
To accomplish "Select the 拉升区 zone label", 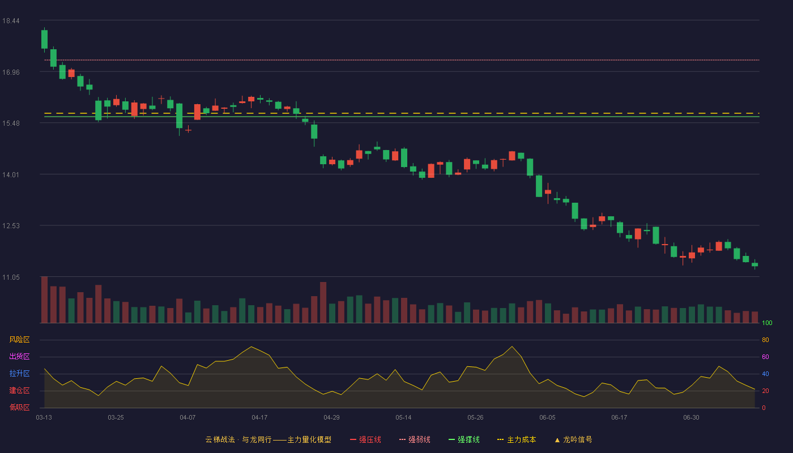I will tap(19, 374).
